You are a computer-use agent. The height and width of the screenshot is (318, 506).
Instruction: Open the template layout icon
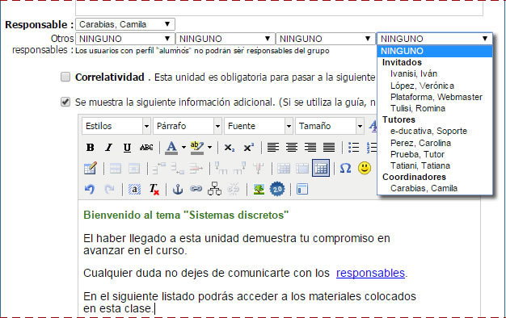pos(302,189)
